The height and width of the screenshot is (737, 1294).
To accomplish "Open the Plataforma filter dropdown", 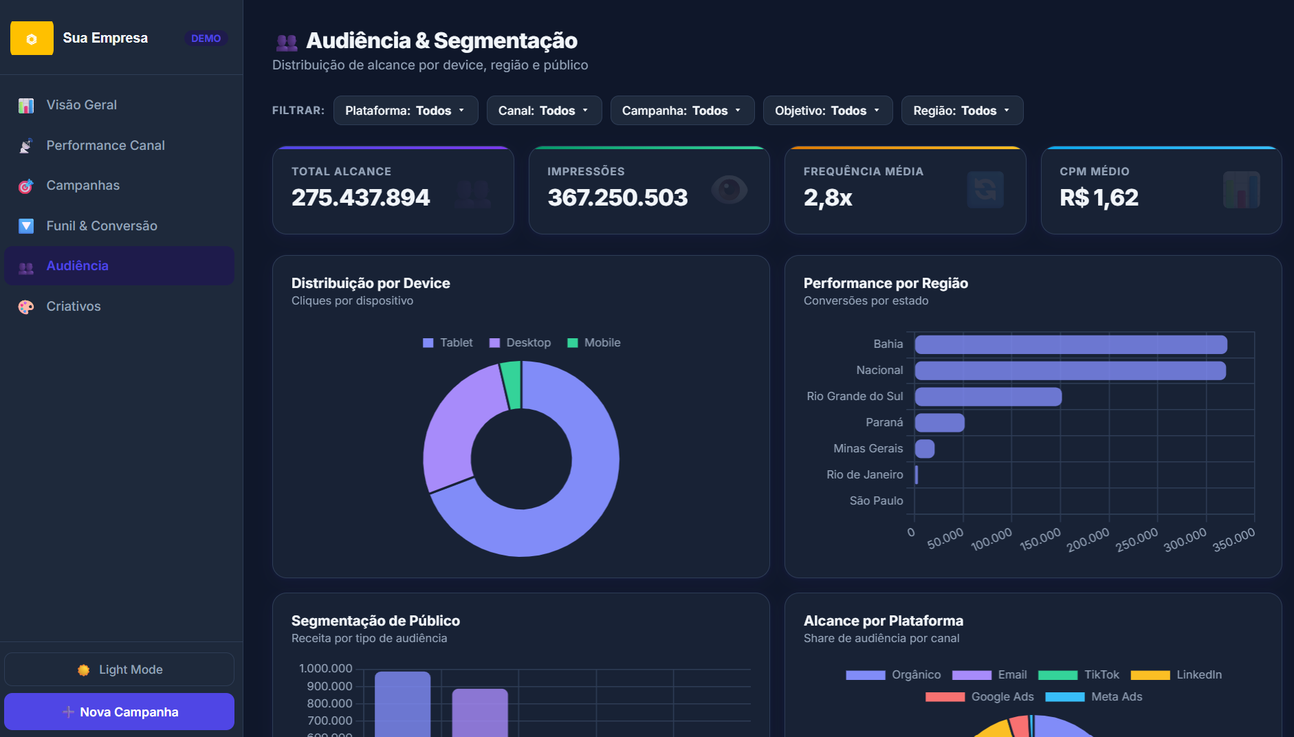I will (x=406, y=111).
